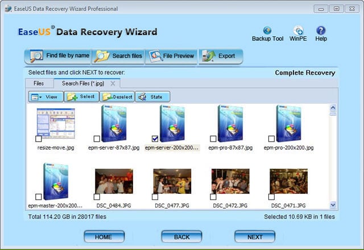
Task: Click the resize-move.jpg file name
Action: (56, 148)
